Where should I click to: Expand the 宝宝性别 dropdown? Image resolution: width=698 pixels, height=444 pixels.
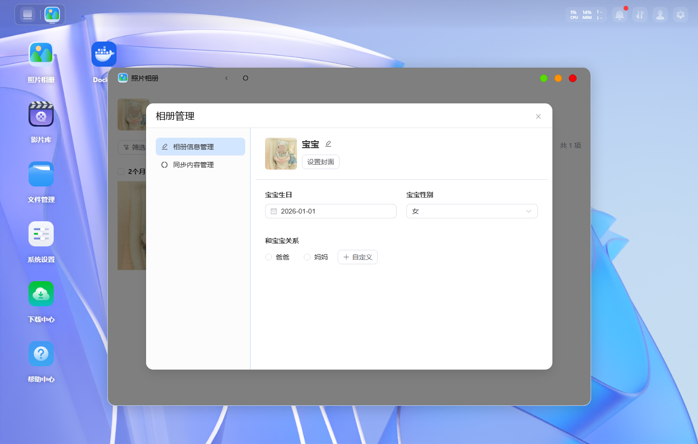pyautogui.click(x=472, y=211)
